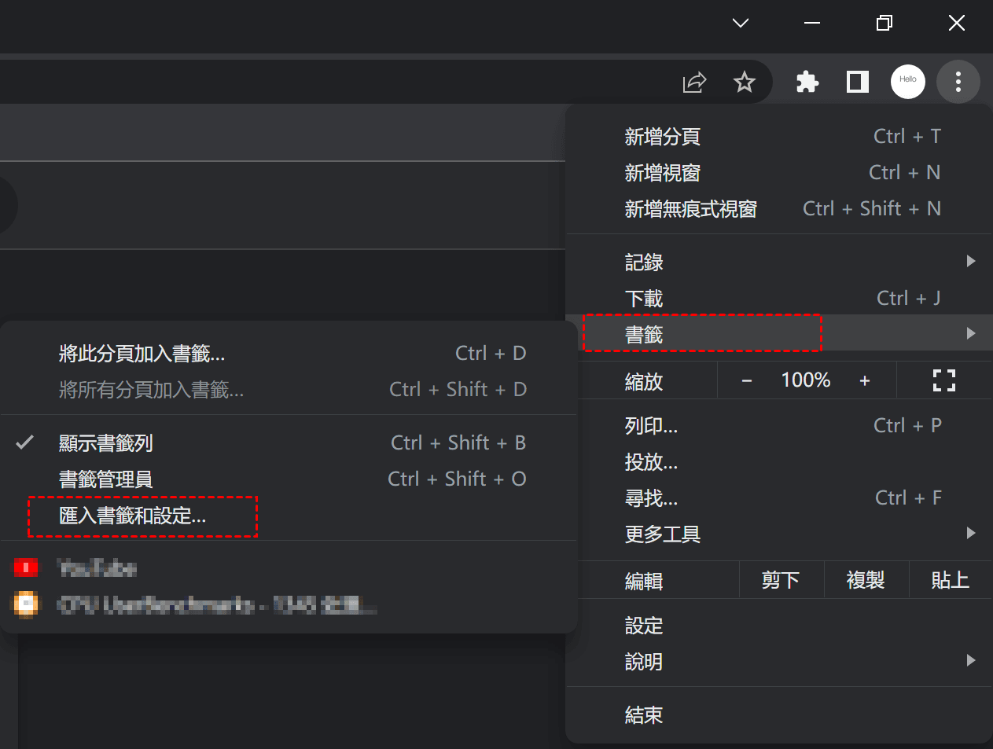Image resolution: width=993 pixels, height=749 pixels.
Task: Click the share page icon
Action: (694, 82)
